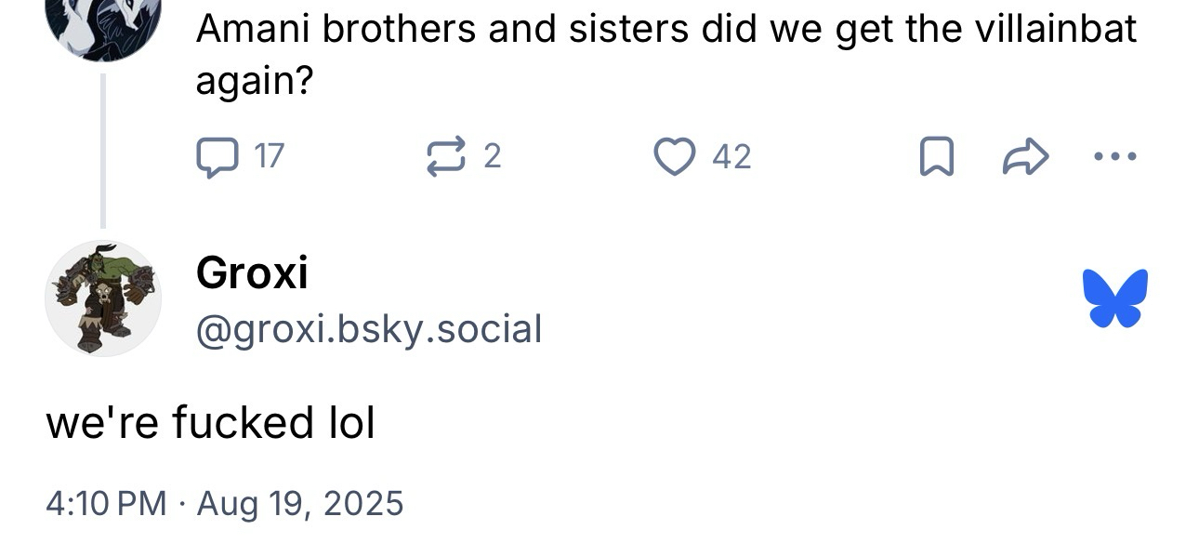Click the repost count of 2
The width and height of the screenshot is (1199, 543).
[493, 156]
